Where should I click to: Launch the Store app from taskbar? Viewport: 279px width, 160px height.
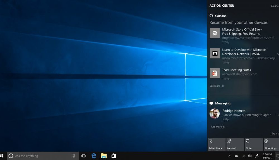[x=114, y=156]
